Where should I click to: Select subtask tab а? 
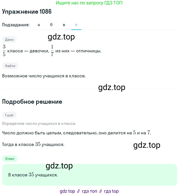point(39,25)
